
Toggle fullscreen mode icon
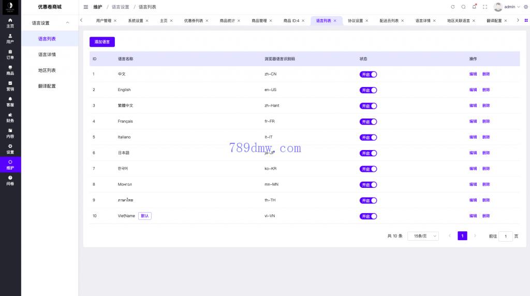[485, 7]
